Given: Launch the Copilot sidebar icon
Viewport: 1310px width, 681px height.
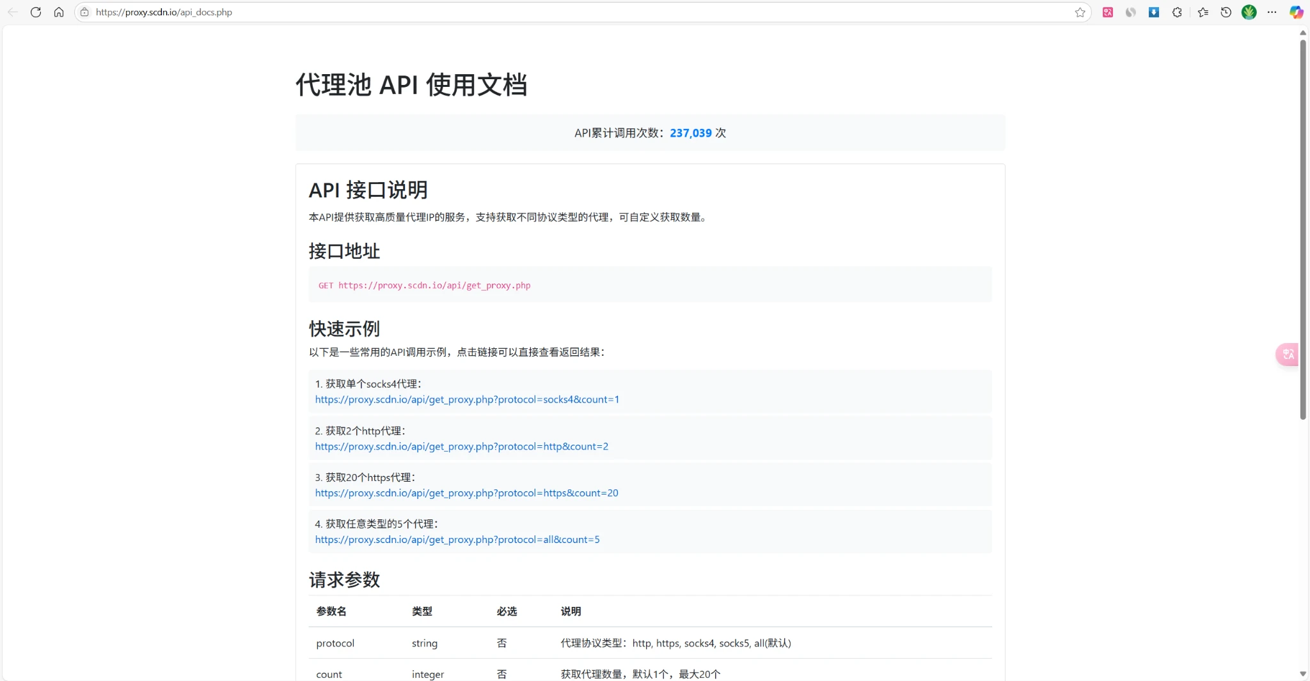Looking at the screenshot, I should point(1296,12).
